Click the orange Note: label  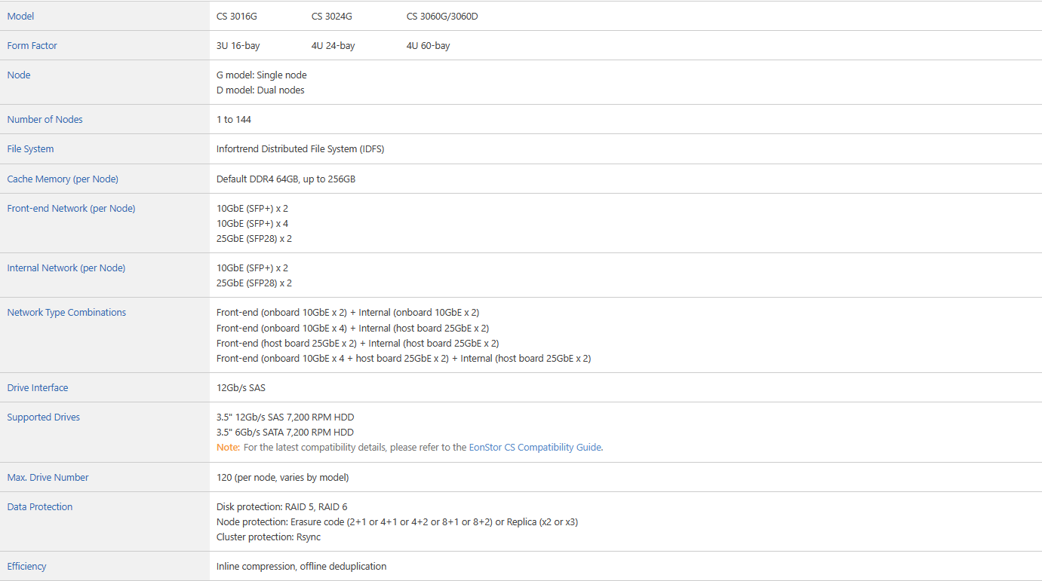point(228,447)
